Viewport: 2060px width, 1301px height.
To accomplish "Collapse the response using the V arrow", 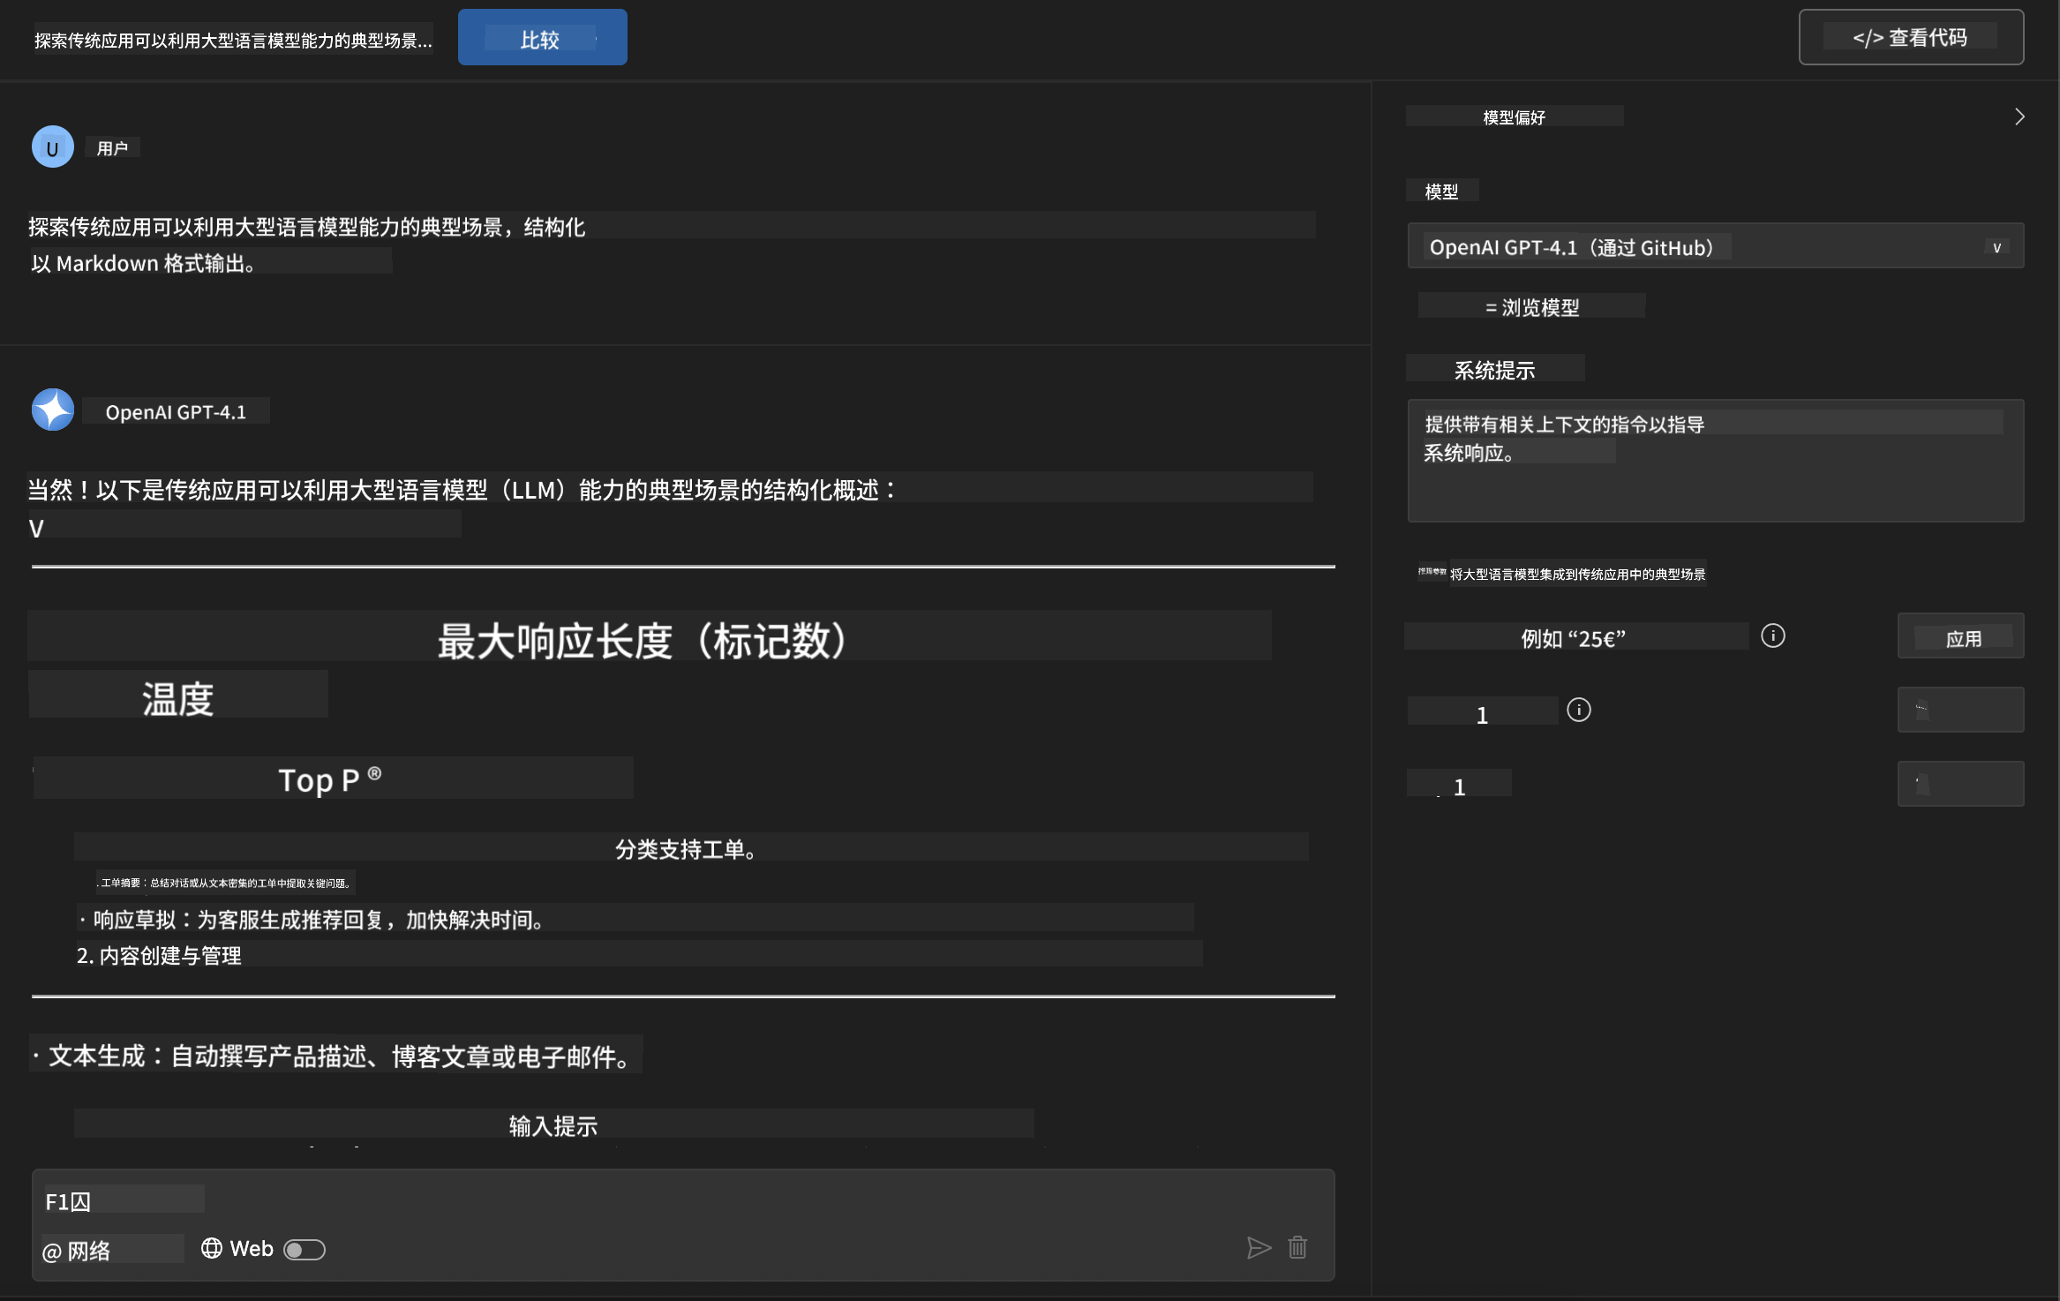I will pyautogui.click(x=36, y=529).
